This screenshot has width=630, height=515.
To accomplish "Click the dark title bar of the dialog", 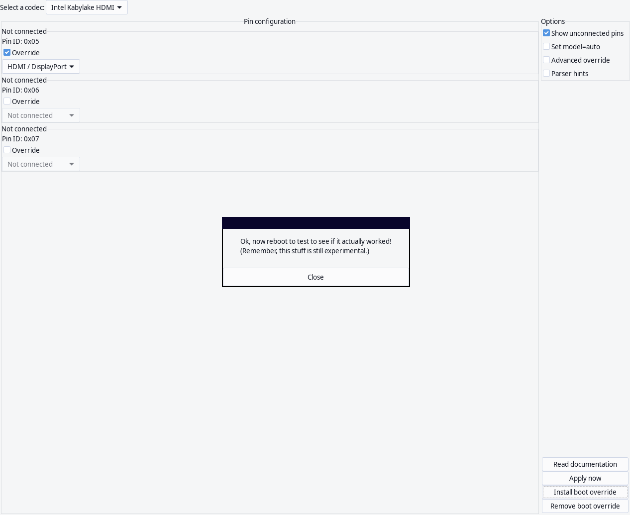I will [x=315, y=223].
